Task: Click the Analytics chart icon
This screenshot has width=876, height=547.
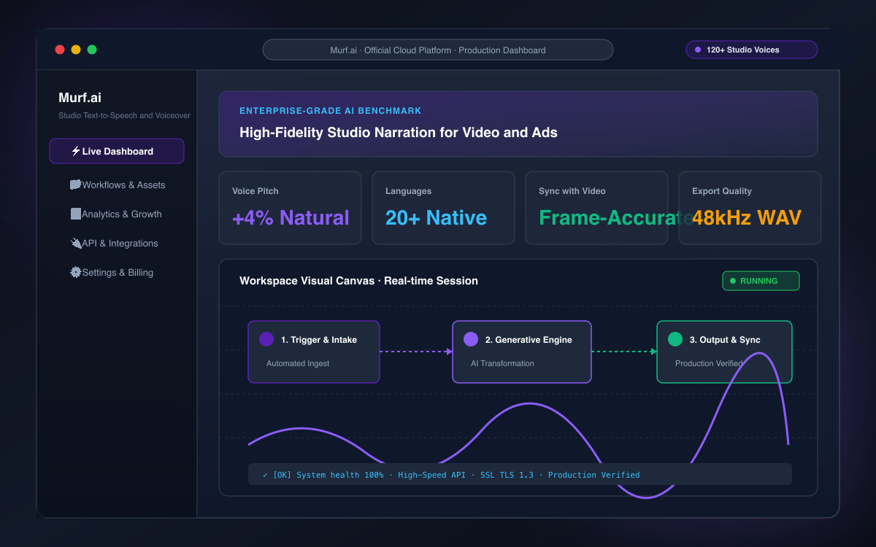Action: coord(76,214)
